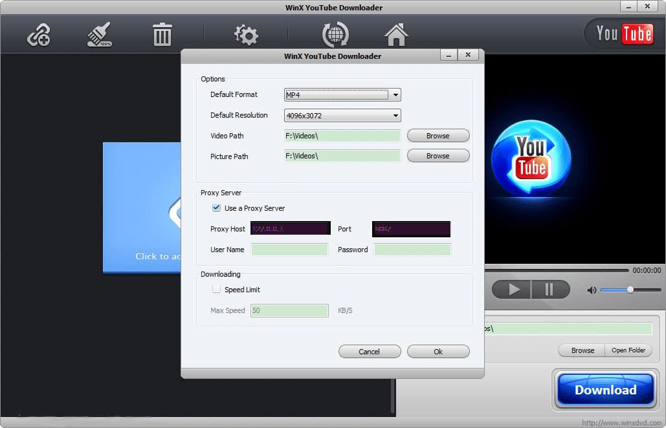Click the blue Download button
This screenshot has height=428, width=666.
click(606, 389)
